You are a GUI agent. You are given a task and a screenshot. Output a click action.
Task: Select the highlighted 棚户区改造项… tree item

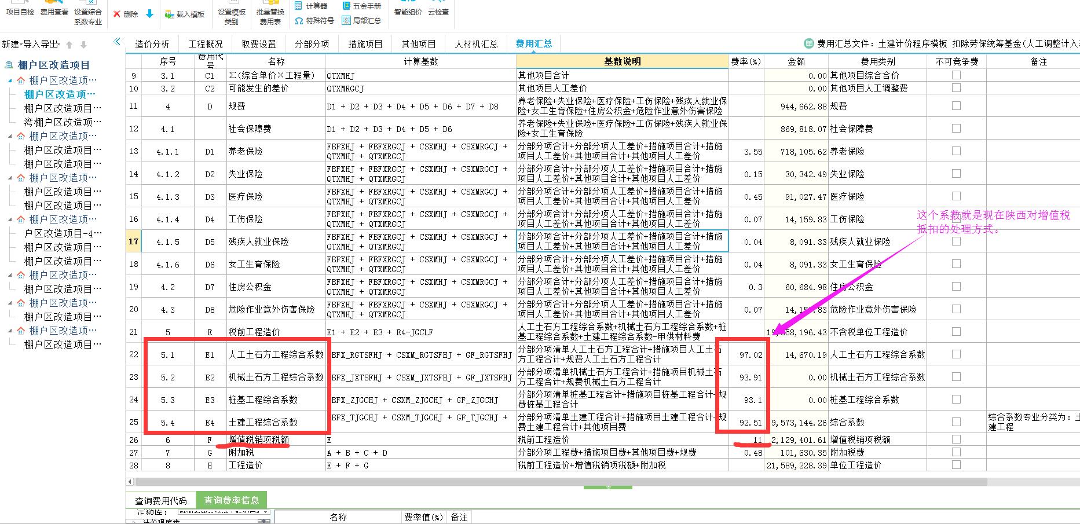60,94
